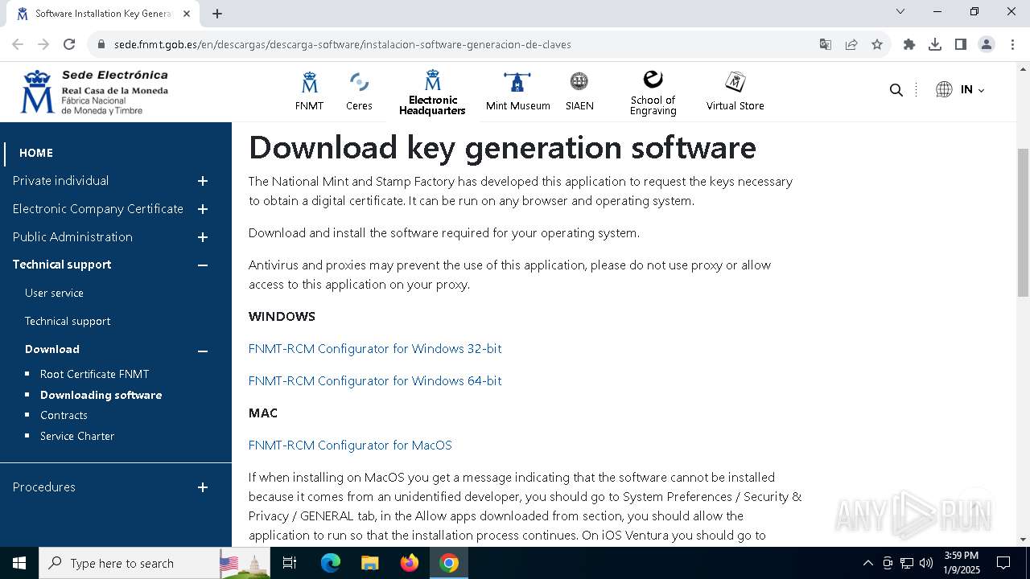
Task: Open the taskbar clock and date
Action: [961, 563]
